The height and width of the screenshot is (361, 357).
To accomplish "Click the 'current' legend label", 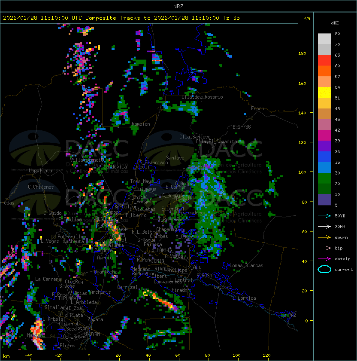I will [344, 269].
